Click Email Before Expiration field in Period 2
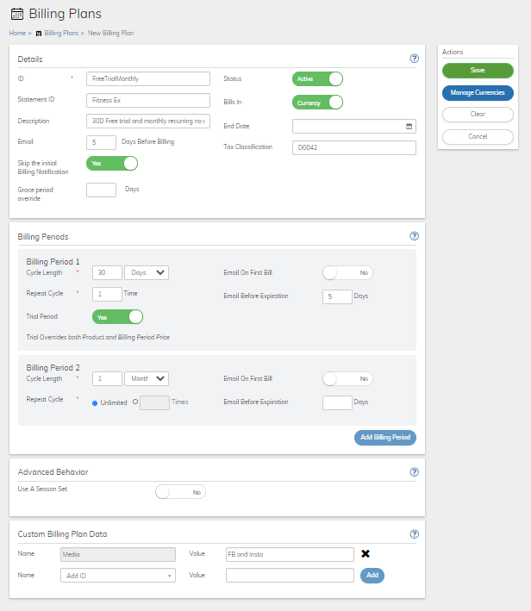The image size is (531, 611). pyautogui.click(x=337, y=403)
